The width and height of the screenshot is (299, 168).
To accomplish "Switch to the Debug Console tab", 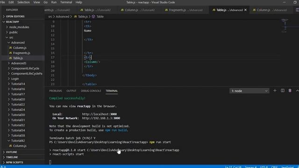I will 91,91.
